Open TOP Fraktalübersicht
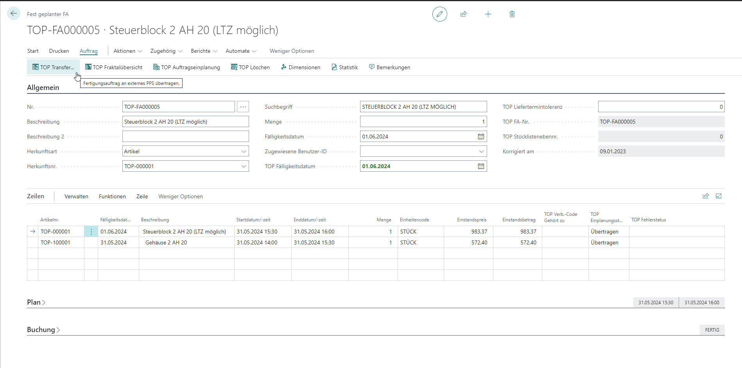The height and width of the screenshot is (368, 742). (x=114, y=67)
